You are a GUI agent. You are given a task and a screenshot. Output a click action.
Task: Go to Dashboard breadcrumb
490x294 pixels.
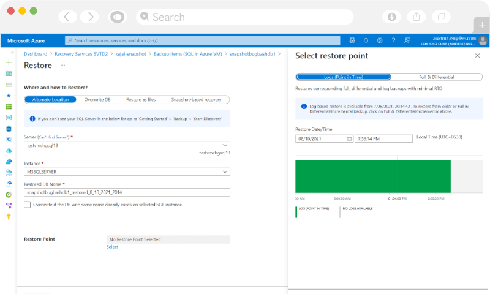pos(36,54)
